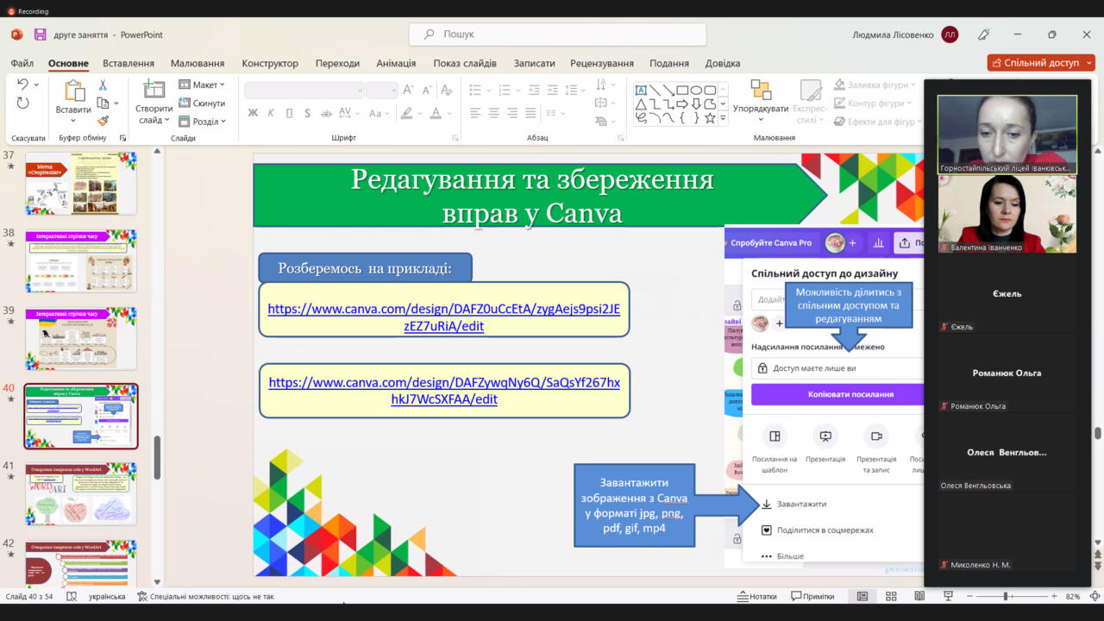Select the right block arrow shape

click(x=682, y=103)
